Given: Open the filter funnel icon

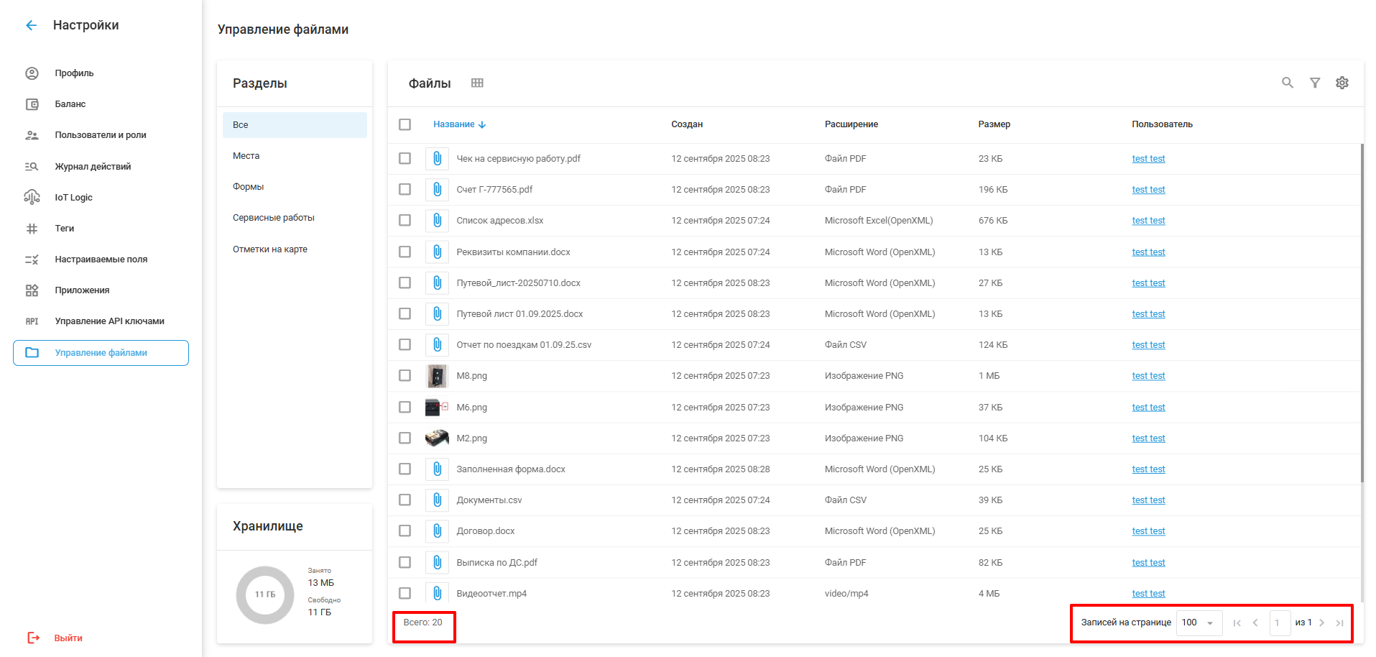Looking at the screenshot, I should click(x=1314, y=83).
